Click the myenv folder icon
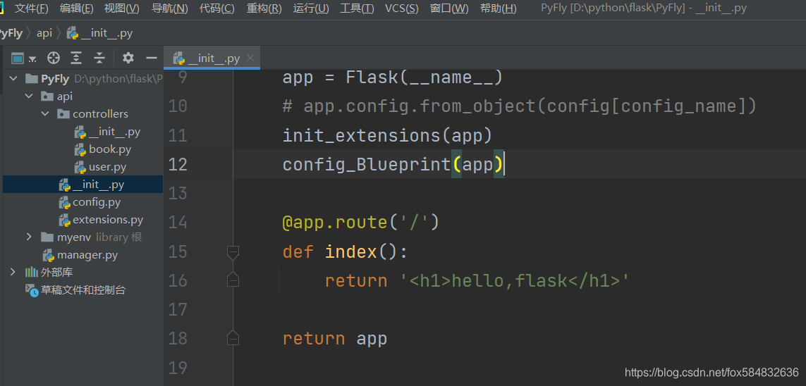The height and width of the screenshot is (386, 806). [47, 237]
